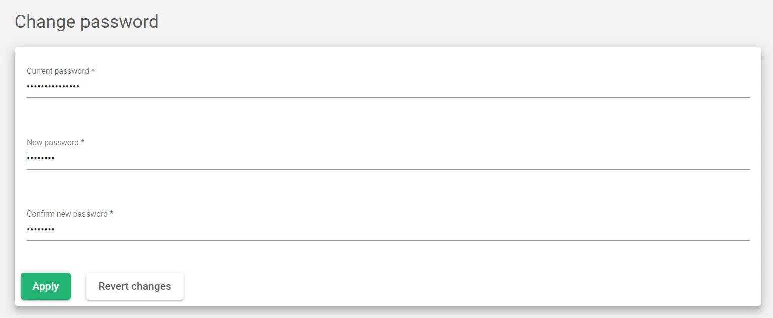
Task: Click the asterisk next to Current password
Action: pyautogui.click(x=93, y=70)
